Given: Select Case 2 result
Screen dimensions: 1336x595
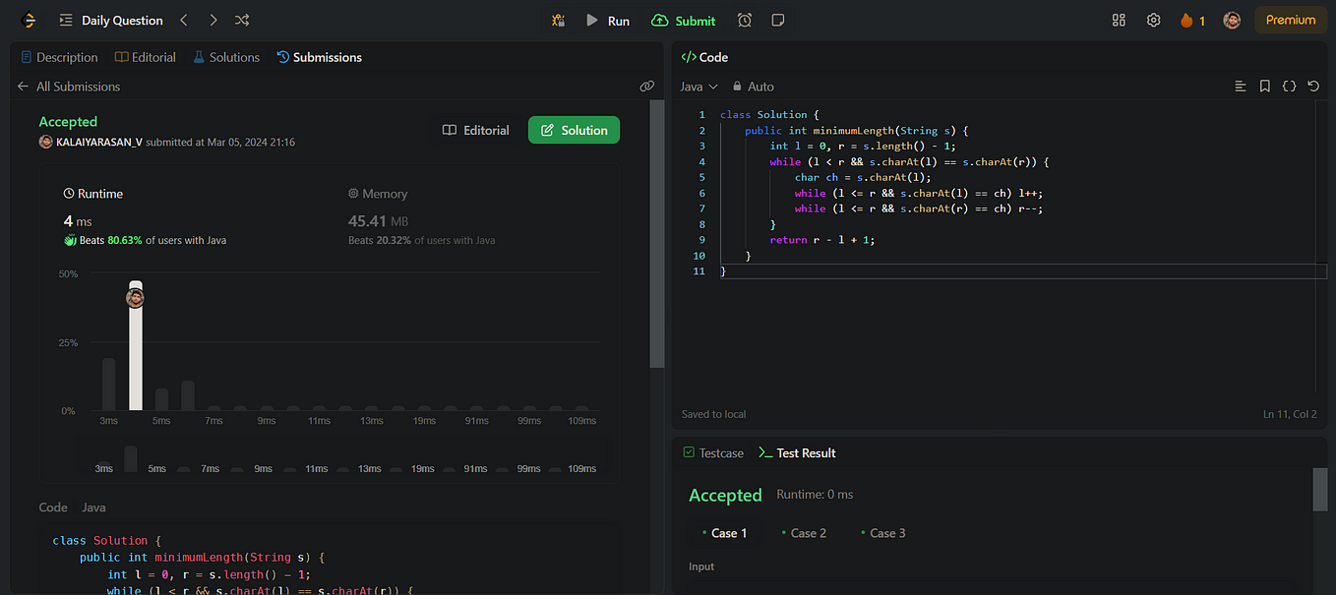Looking at the screenshot, I should tap(804, 533).
